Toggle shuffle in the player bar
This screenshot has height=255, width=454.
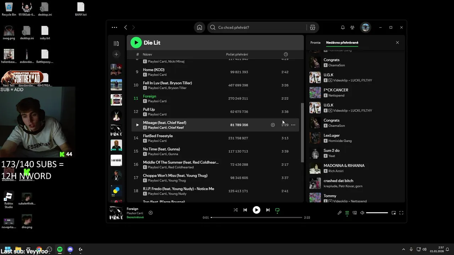coord(236,210)
